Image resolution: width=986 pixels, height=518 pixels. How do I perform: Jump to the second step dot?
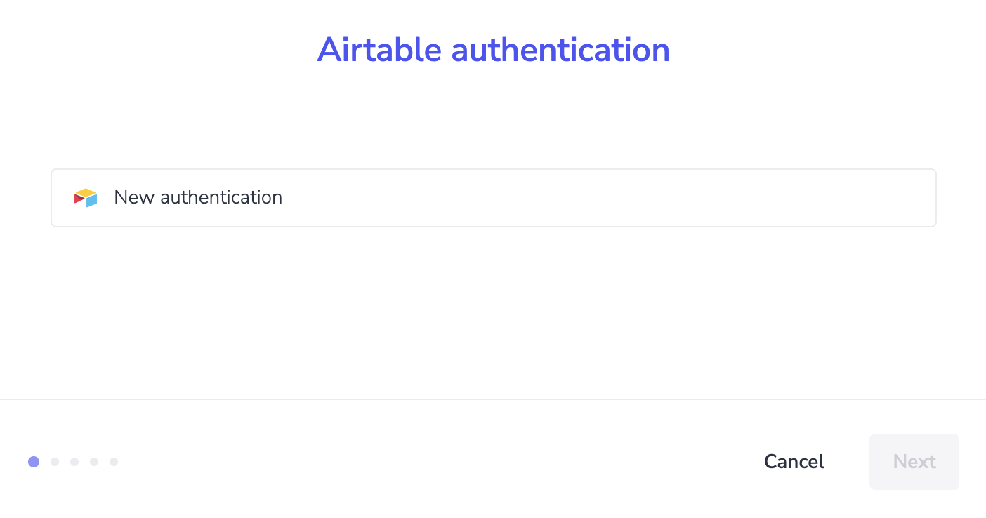(55, 462)
